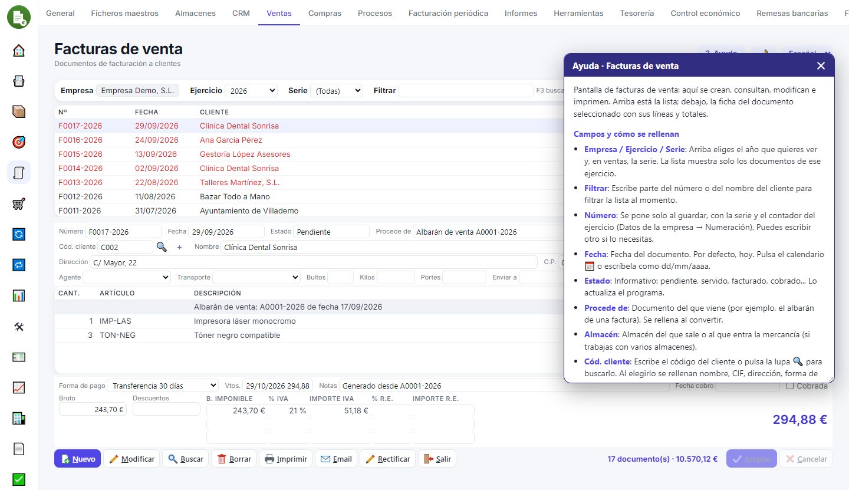
Task: Toggle the Cobrada checkbox
Action: click(790, 386)
